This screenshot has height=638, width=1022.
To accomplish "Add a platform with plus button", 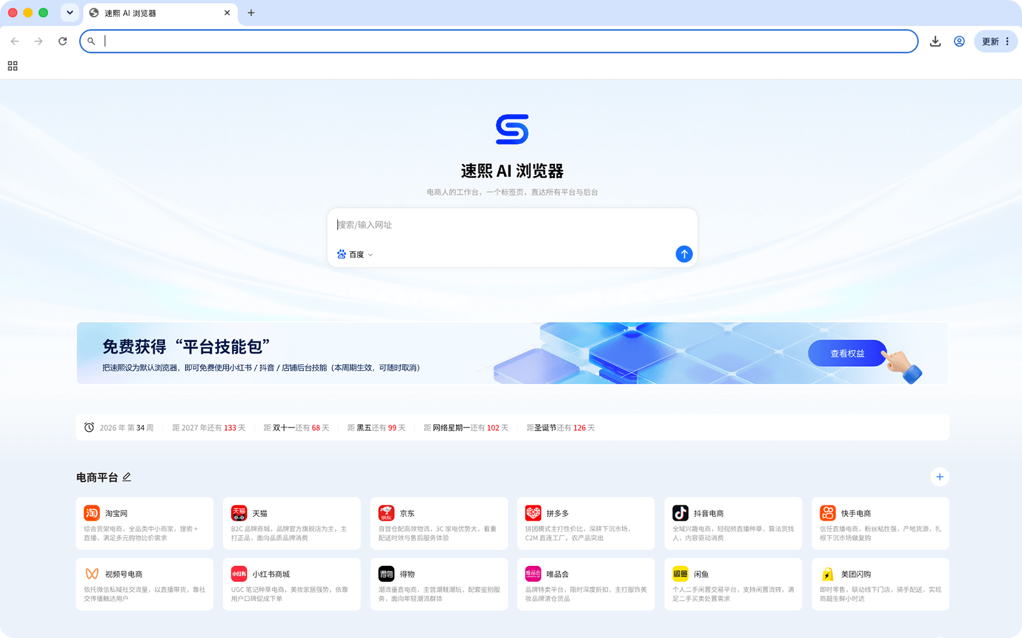I will [940, 477].
